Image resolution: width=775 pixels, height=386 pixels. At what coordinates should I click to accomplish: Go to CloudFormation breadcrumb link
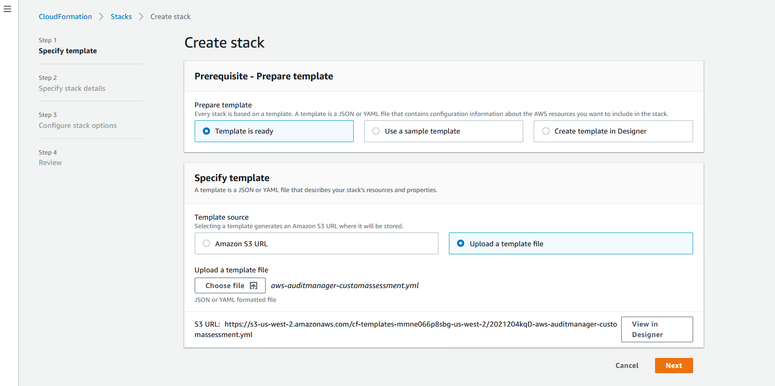pyautogui.click(x=65, y=17)
